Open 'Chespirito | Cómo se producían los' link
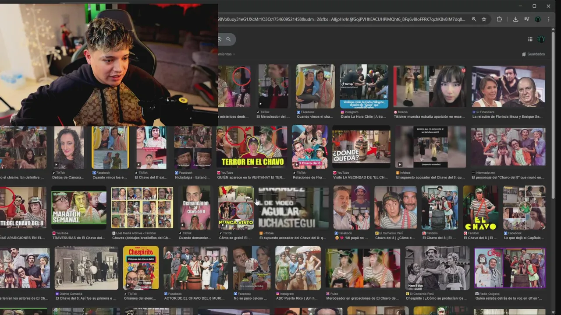The width and height of the screenshot is (561, 315). click(x=437, y=298)
